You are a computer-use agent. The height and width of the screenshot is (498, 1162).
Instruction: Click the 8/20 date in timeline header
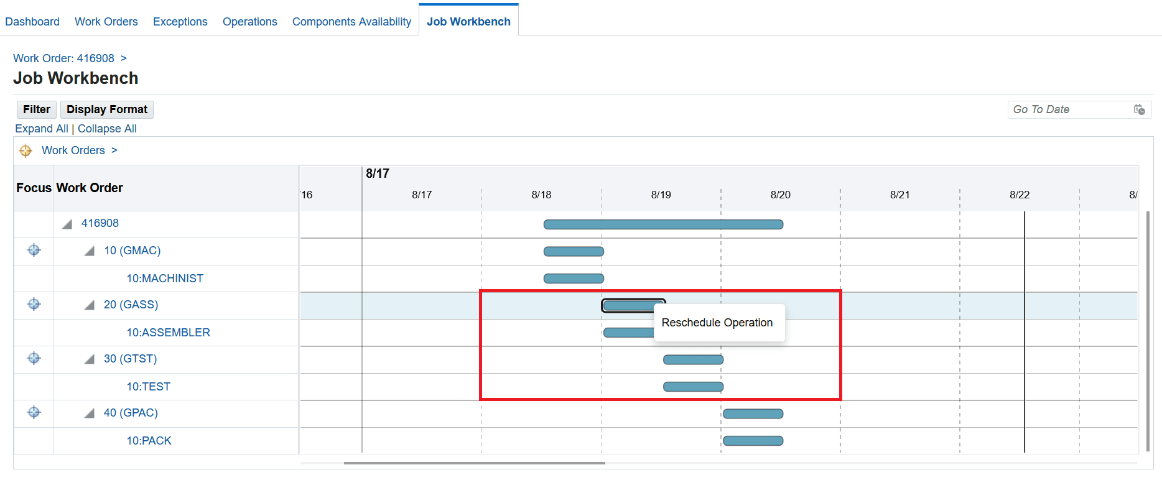click(x=780, y=195)
